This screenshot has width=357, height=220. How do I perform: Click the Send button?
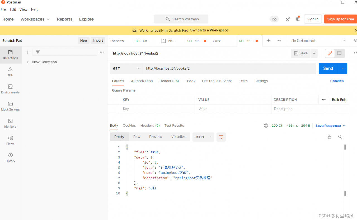(328, 68)
